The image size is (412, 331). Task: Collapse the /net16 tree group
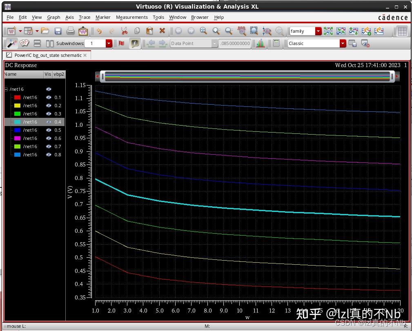coord(7,89)
